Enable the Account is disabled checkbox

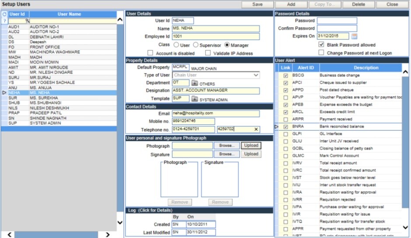tap(150, 53)
